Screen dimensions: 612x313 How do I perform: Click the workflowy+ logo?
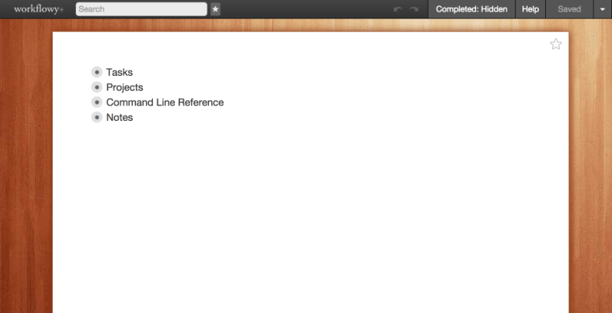coord(39,9)
